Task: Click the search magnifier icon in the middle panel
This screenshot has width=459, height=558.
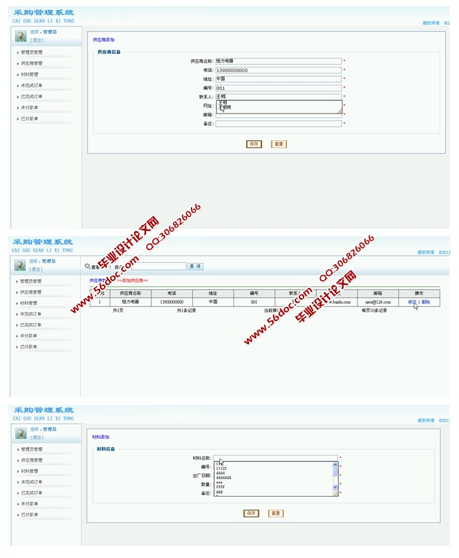Action: click(x=87, y=266)
